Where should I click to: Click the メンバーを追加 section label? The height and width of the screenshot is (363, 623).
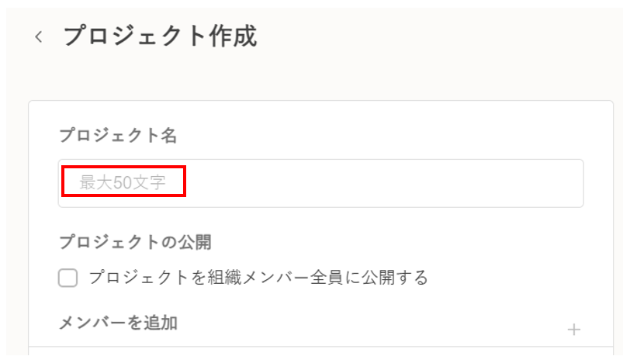tap(118, 323)
